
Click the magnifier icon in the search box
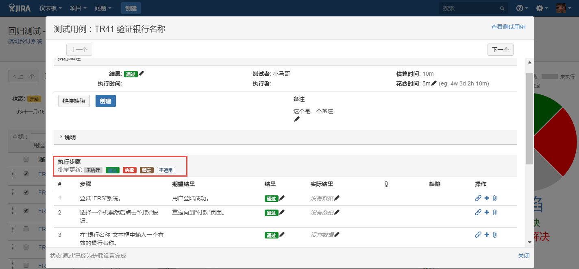click(x=502, y=8)
